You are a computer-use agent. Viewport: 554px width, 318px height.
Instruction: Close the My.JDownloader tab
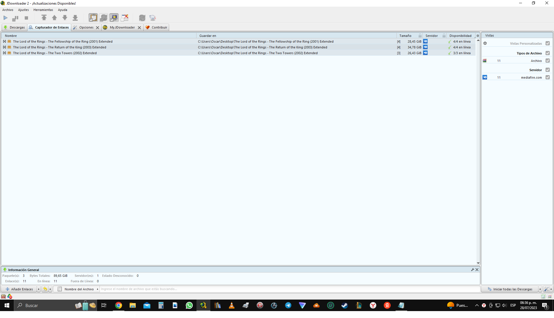pos(139,28)
